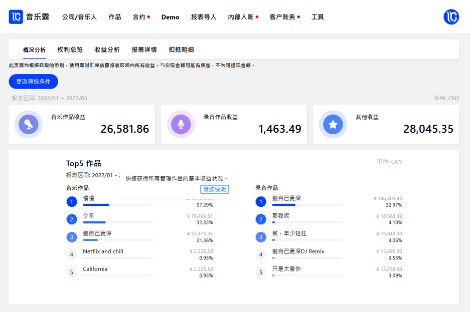The width and height of the screenshot is (470, 312).
Task: Switch to the 扣抵明细 tab
Action: tap(182, 50)
